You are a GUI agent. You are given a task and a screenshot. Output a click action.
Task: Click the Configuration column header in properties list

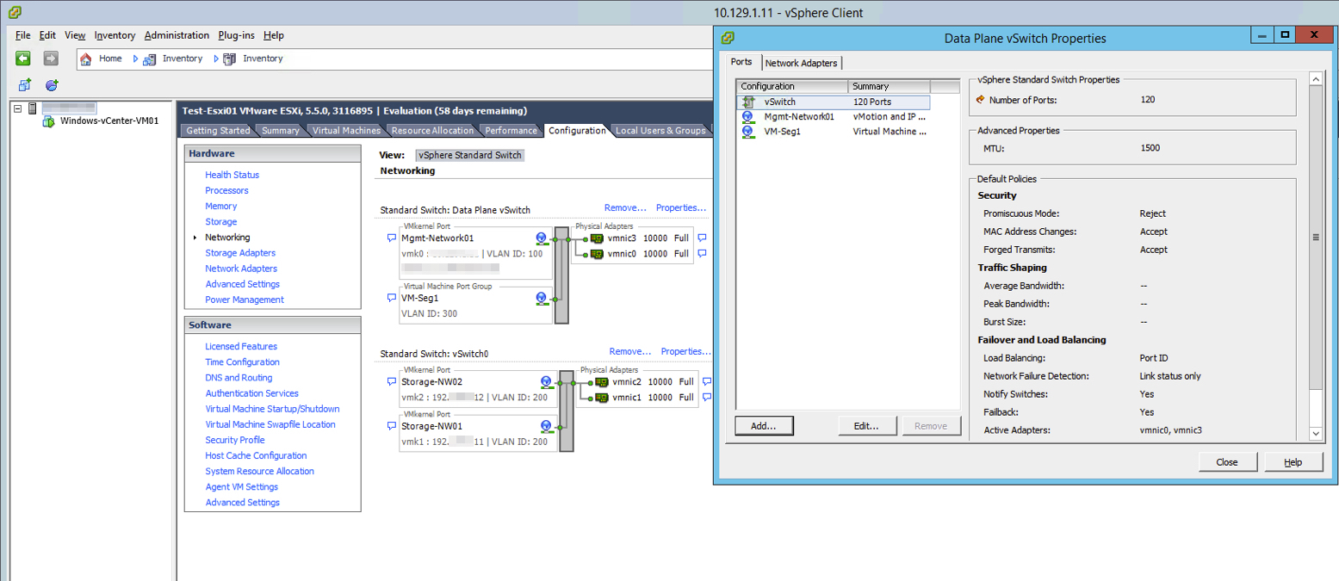792,86
